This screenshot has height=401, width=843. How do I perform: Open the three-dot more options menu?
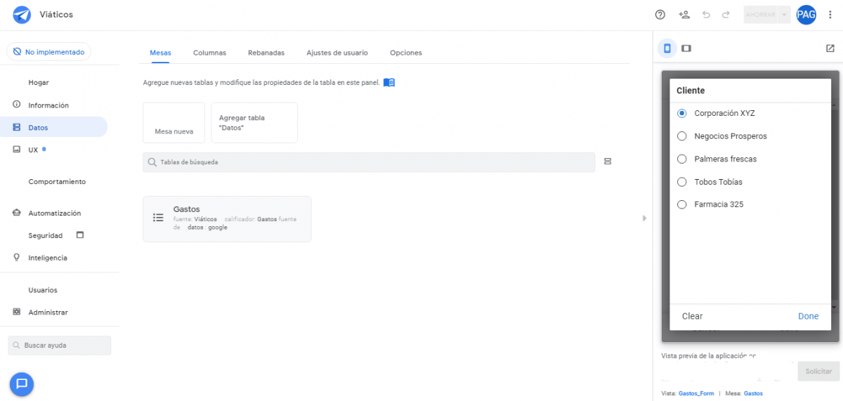(830, 15)
